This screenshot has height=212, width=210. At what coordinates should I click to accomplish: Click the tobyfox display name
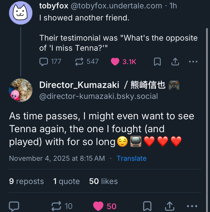pyautogui.click(x=54, y=6)
